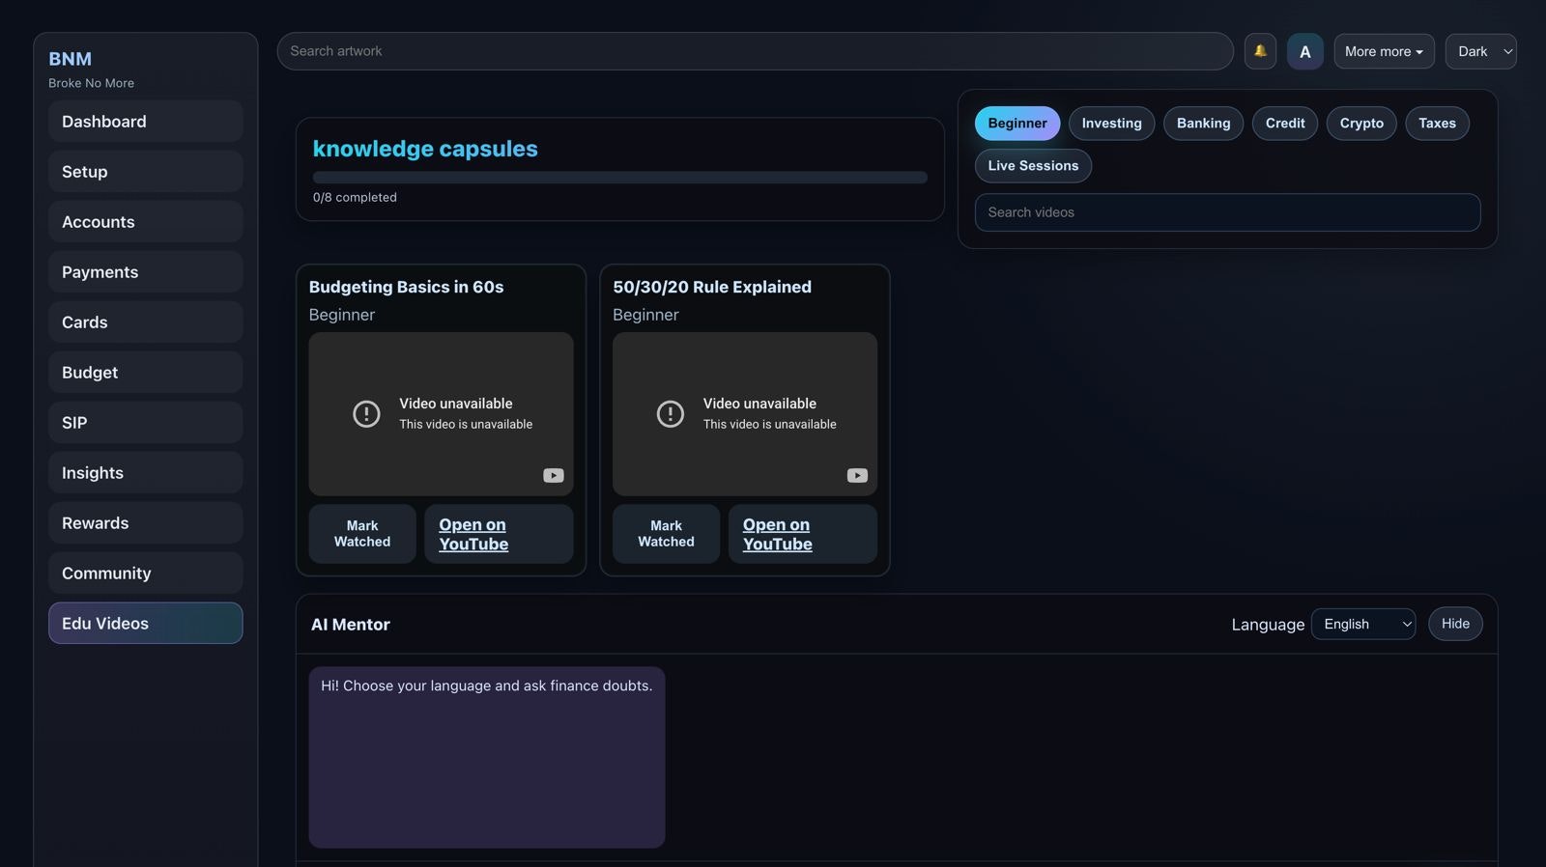
Task: Focus the Search videos field
Action: pos(1227,212)
